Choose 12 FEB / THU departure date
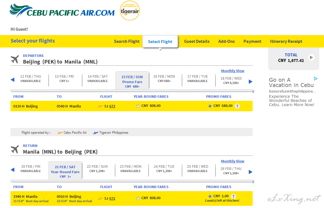 coord(31,79)
